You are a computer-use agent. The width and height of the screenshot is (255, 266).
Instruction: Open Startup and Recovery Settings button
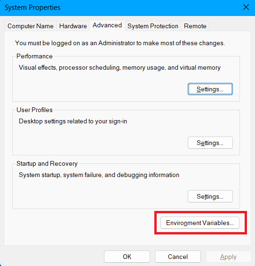(210, 196)
